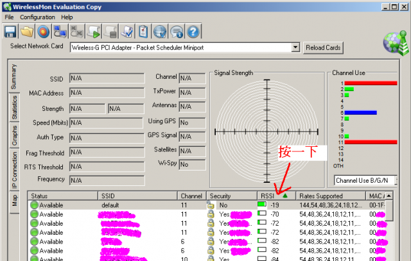Switch to the Summary side tab
This screenshot has width=411, height=261.
[x=13, y=77]
